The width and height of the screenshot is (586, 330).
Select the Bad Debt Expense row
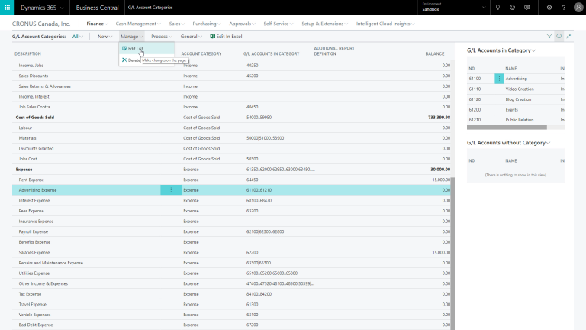[x=232, y=325]
